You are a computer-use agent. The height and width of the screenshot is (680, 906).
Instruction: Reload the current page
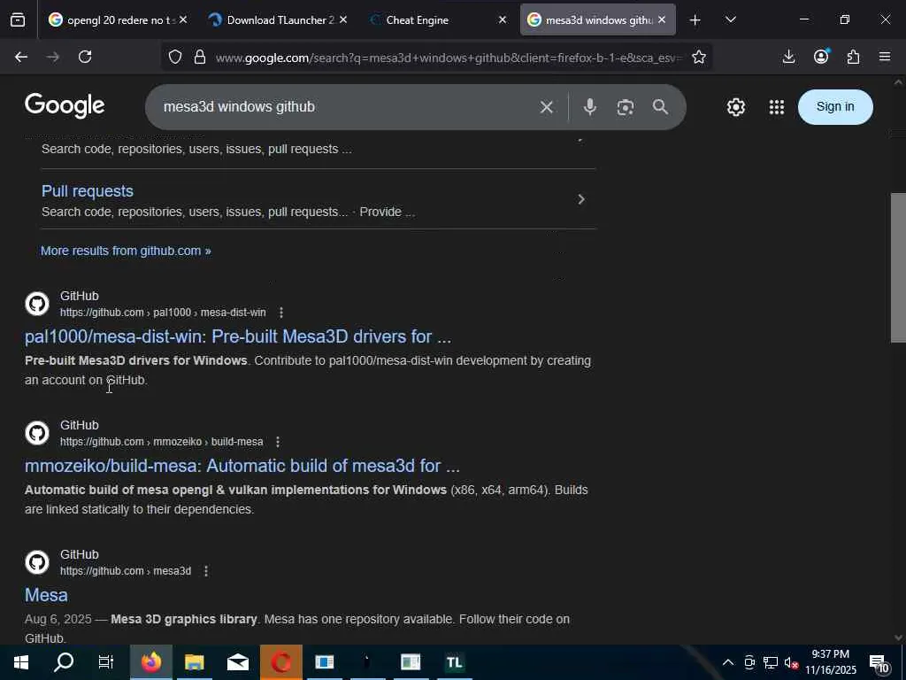click(x=85, y=57)
